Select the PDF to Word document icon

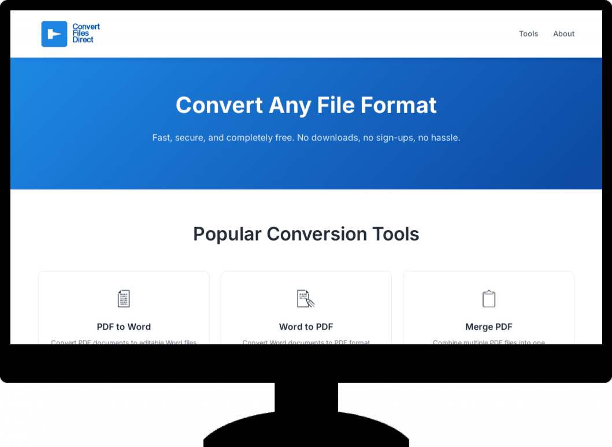point(123,298)
